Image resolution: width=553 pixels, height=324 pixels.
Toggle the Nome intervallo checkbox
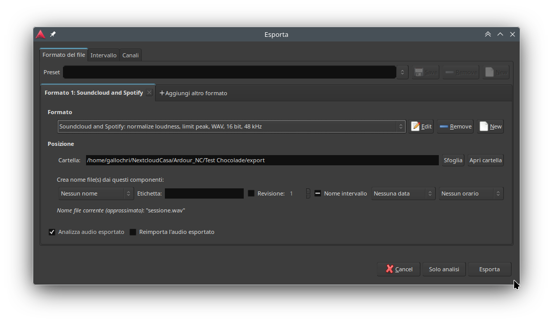pyautogui.click(x=317, y=193)
